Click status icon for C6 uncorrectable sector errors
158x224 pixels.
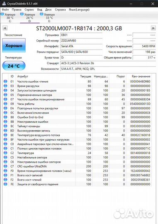[5, 162]
